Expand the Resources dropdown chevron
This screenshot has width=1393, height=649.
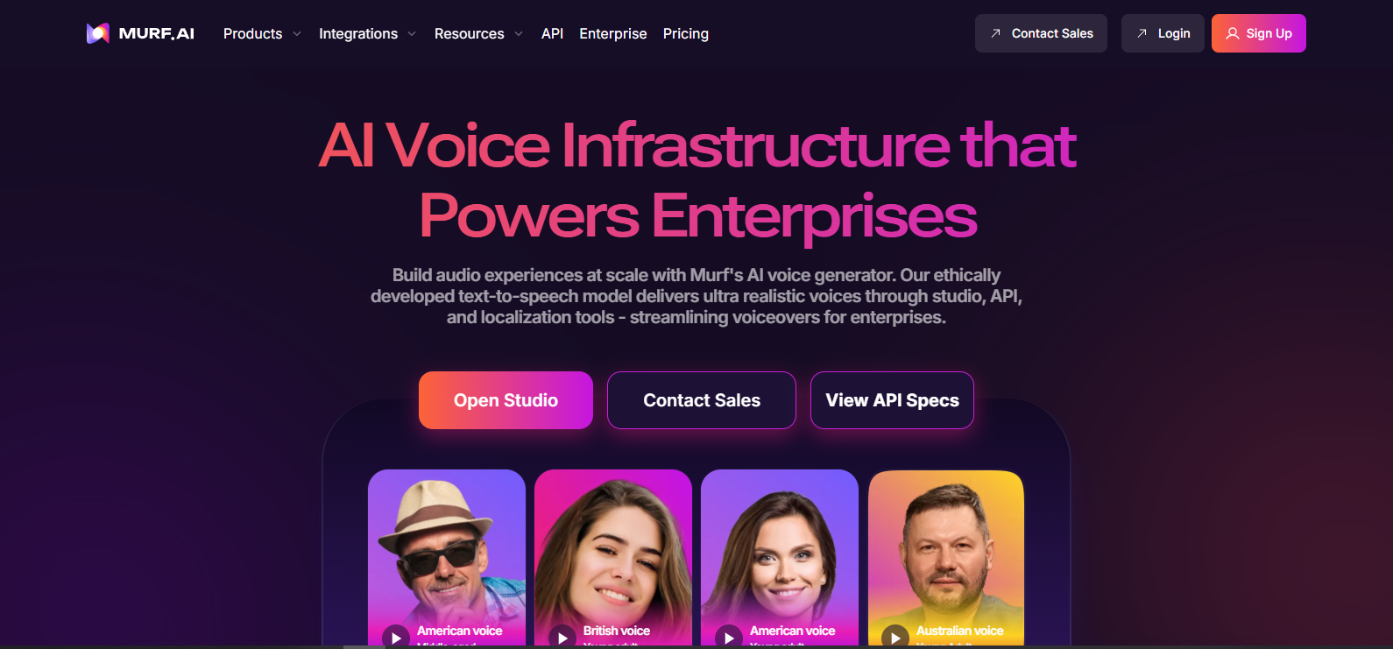point(519,34)
